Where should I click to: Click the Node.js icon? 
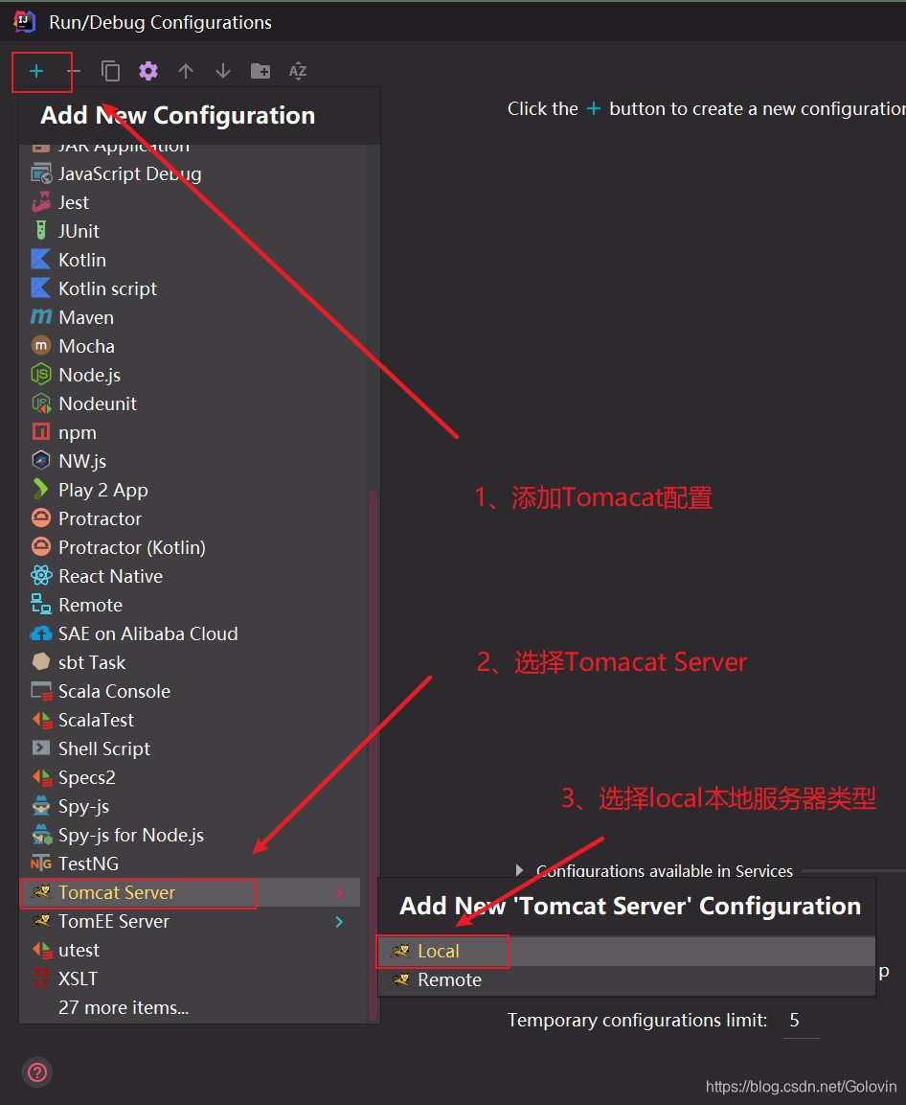coord(41,375)
